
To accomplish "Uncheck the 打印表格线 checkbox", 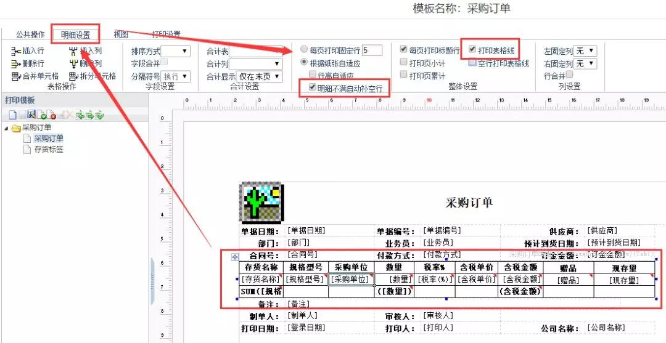I will [472, 49].
